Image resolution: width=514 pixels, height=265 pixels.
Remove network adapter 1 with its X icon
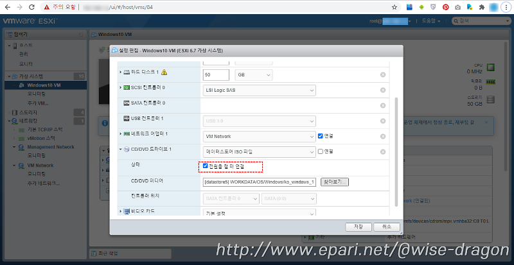point(382,136)
